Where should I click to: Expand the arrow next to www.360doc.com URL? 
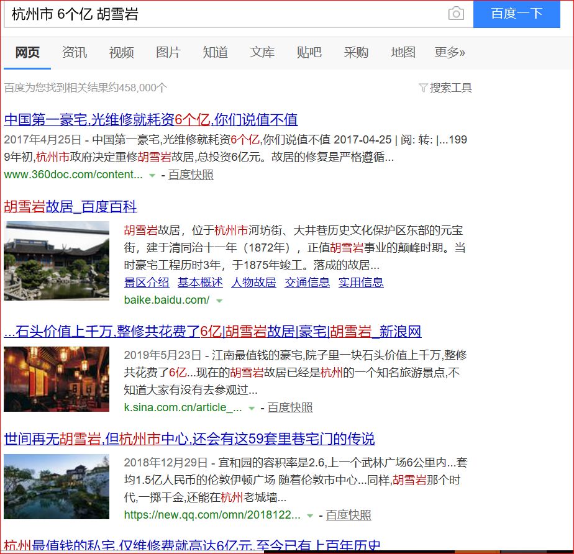[152, 176]
